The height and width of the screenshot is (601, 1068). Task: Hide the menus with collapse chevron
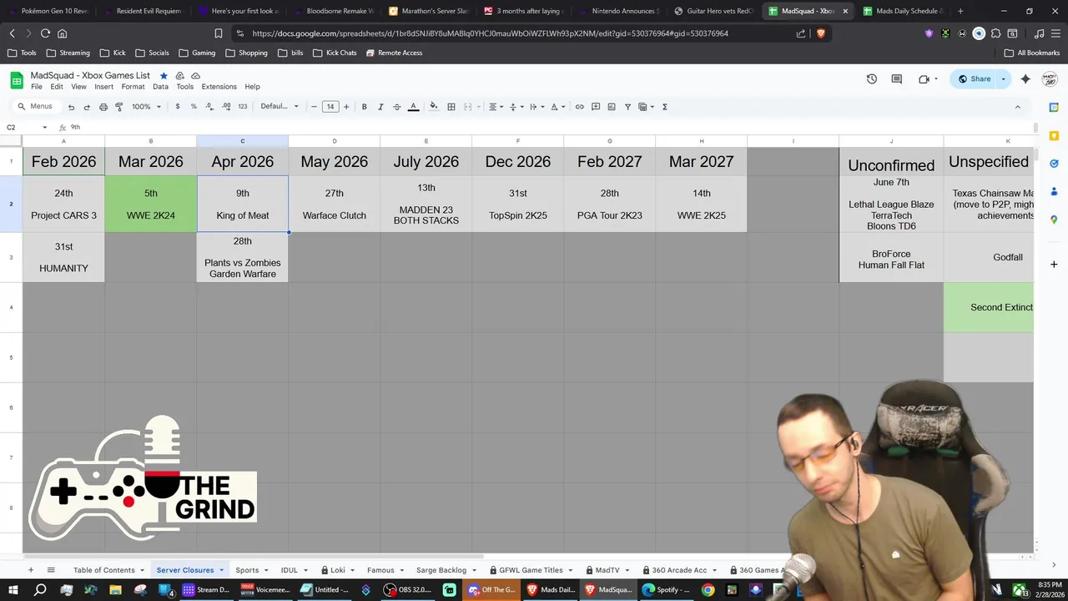[1017, 107]
